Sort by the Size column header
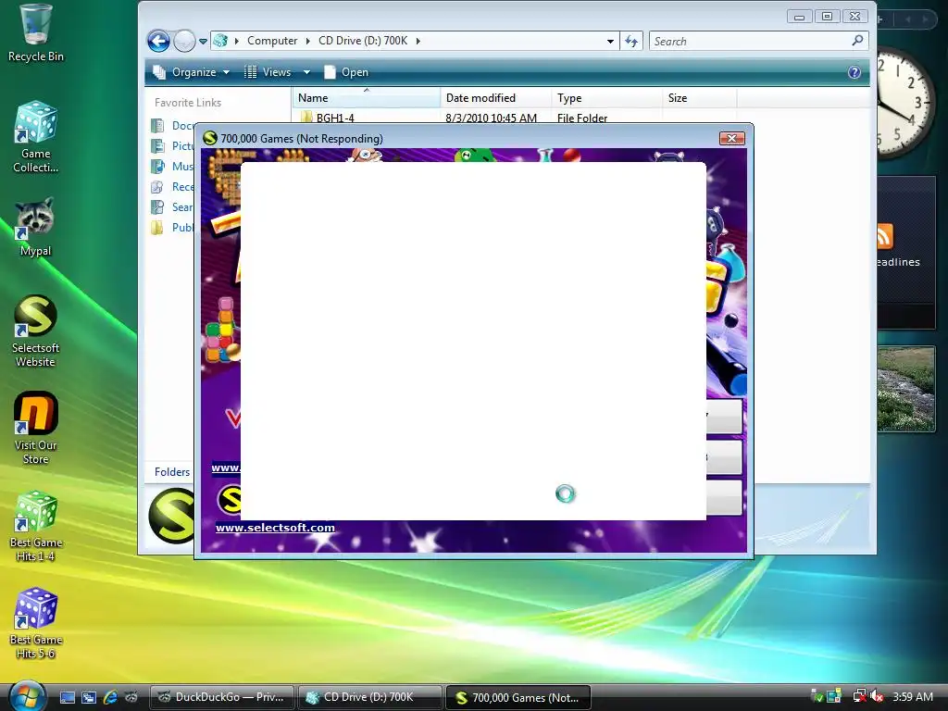Viewport: 948px width, 711px height. (x=700, y=98)
